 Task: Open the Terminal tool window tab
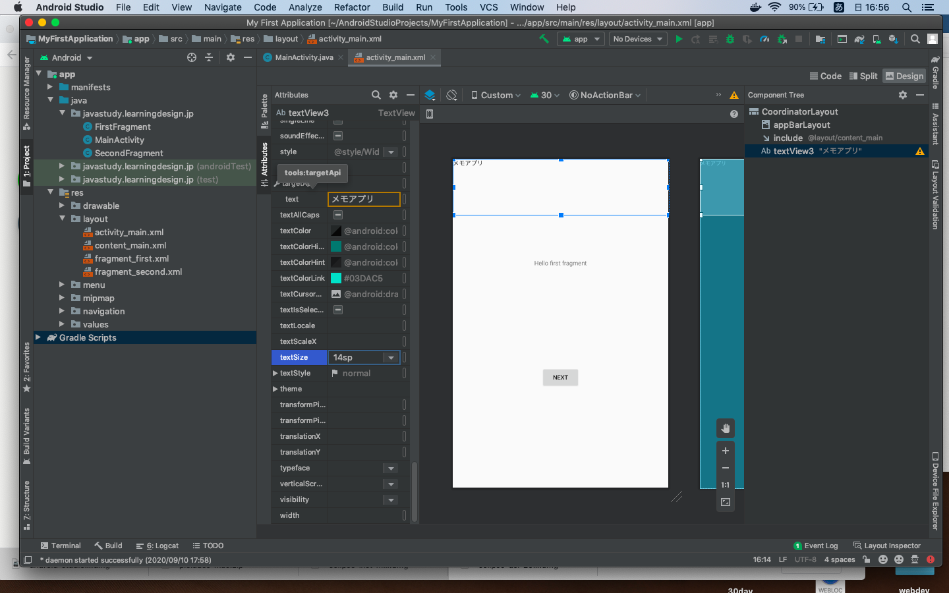pyautogui.click(x=60, y=546)
